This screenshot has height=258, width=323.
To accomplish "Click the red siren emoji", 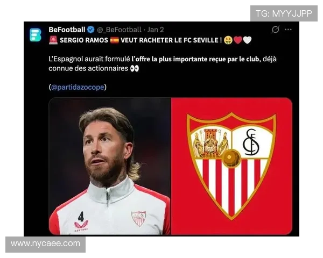I will click(x=53, y=40).
